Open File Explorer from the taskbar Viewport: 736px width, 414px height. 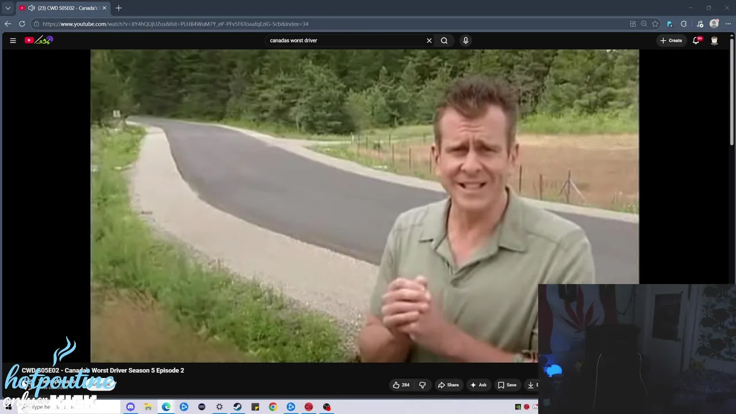[x=148, y=407]
